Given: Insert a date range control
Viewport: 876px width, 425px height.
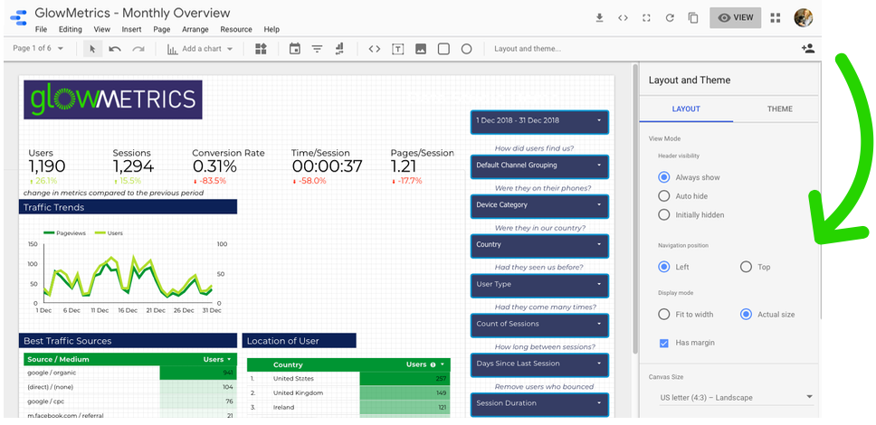Looking at the screenshot, I should 294,49.
